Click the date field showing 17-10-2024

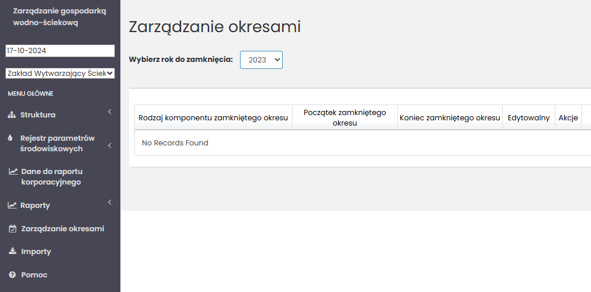coord(60,51)
